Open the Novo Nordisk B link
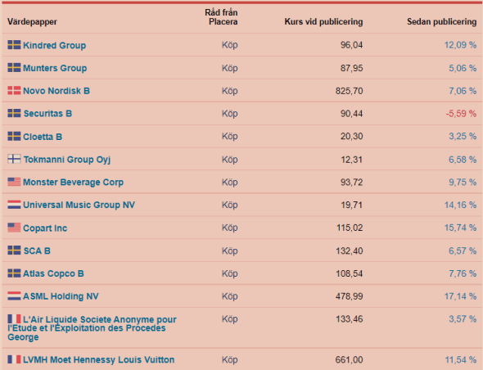 [56, 91]
